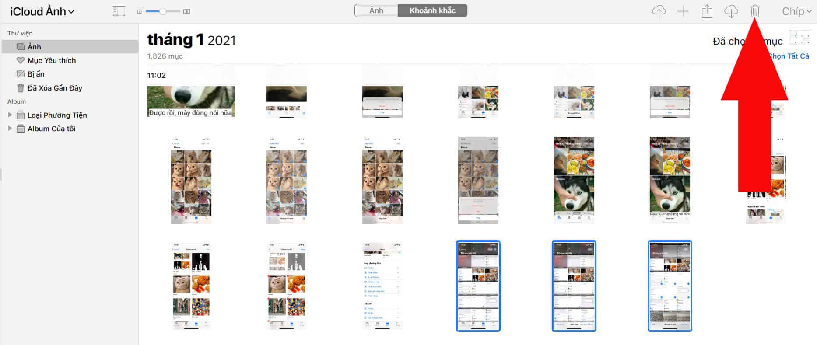Click the plus add-to-album icon
Image resolution: width=817 pixels, height=345 pixels.
click(x=683, y=11)
